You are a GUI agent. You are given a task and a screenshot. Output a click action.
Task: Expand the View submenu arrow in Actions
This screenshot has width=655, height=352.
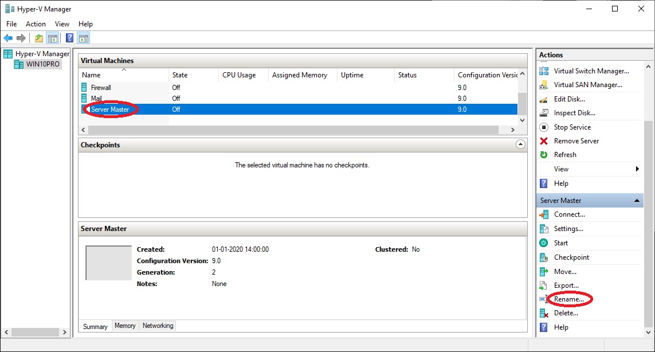637,169
